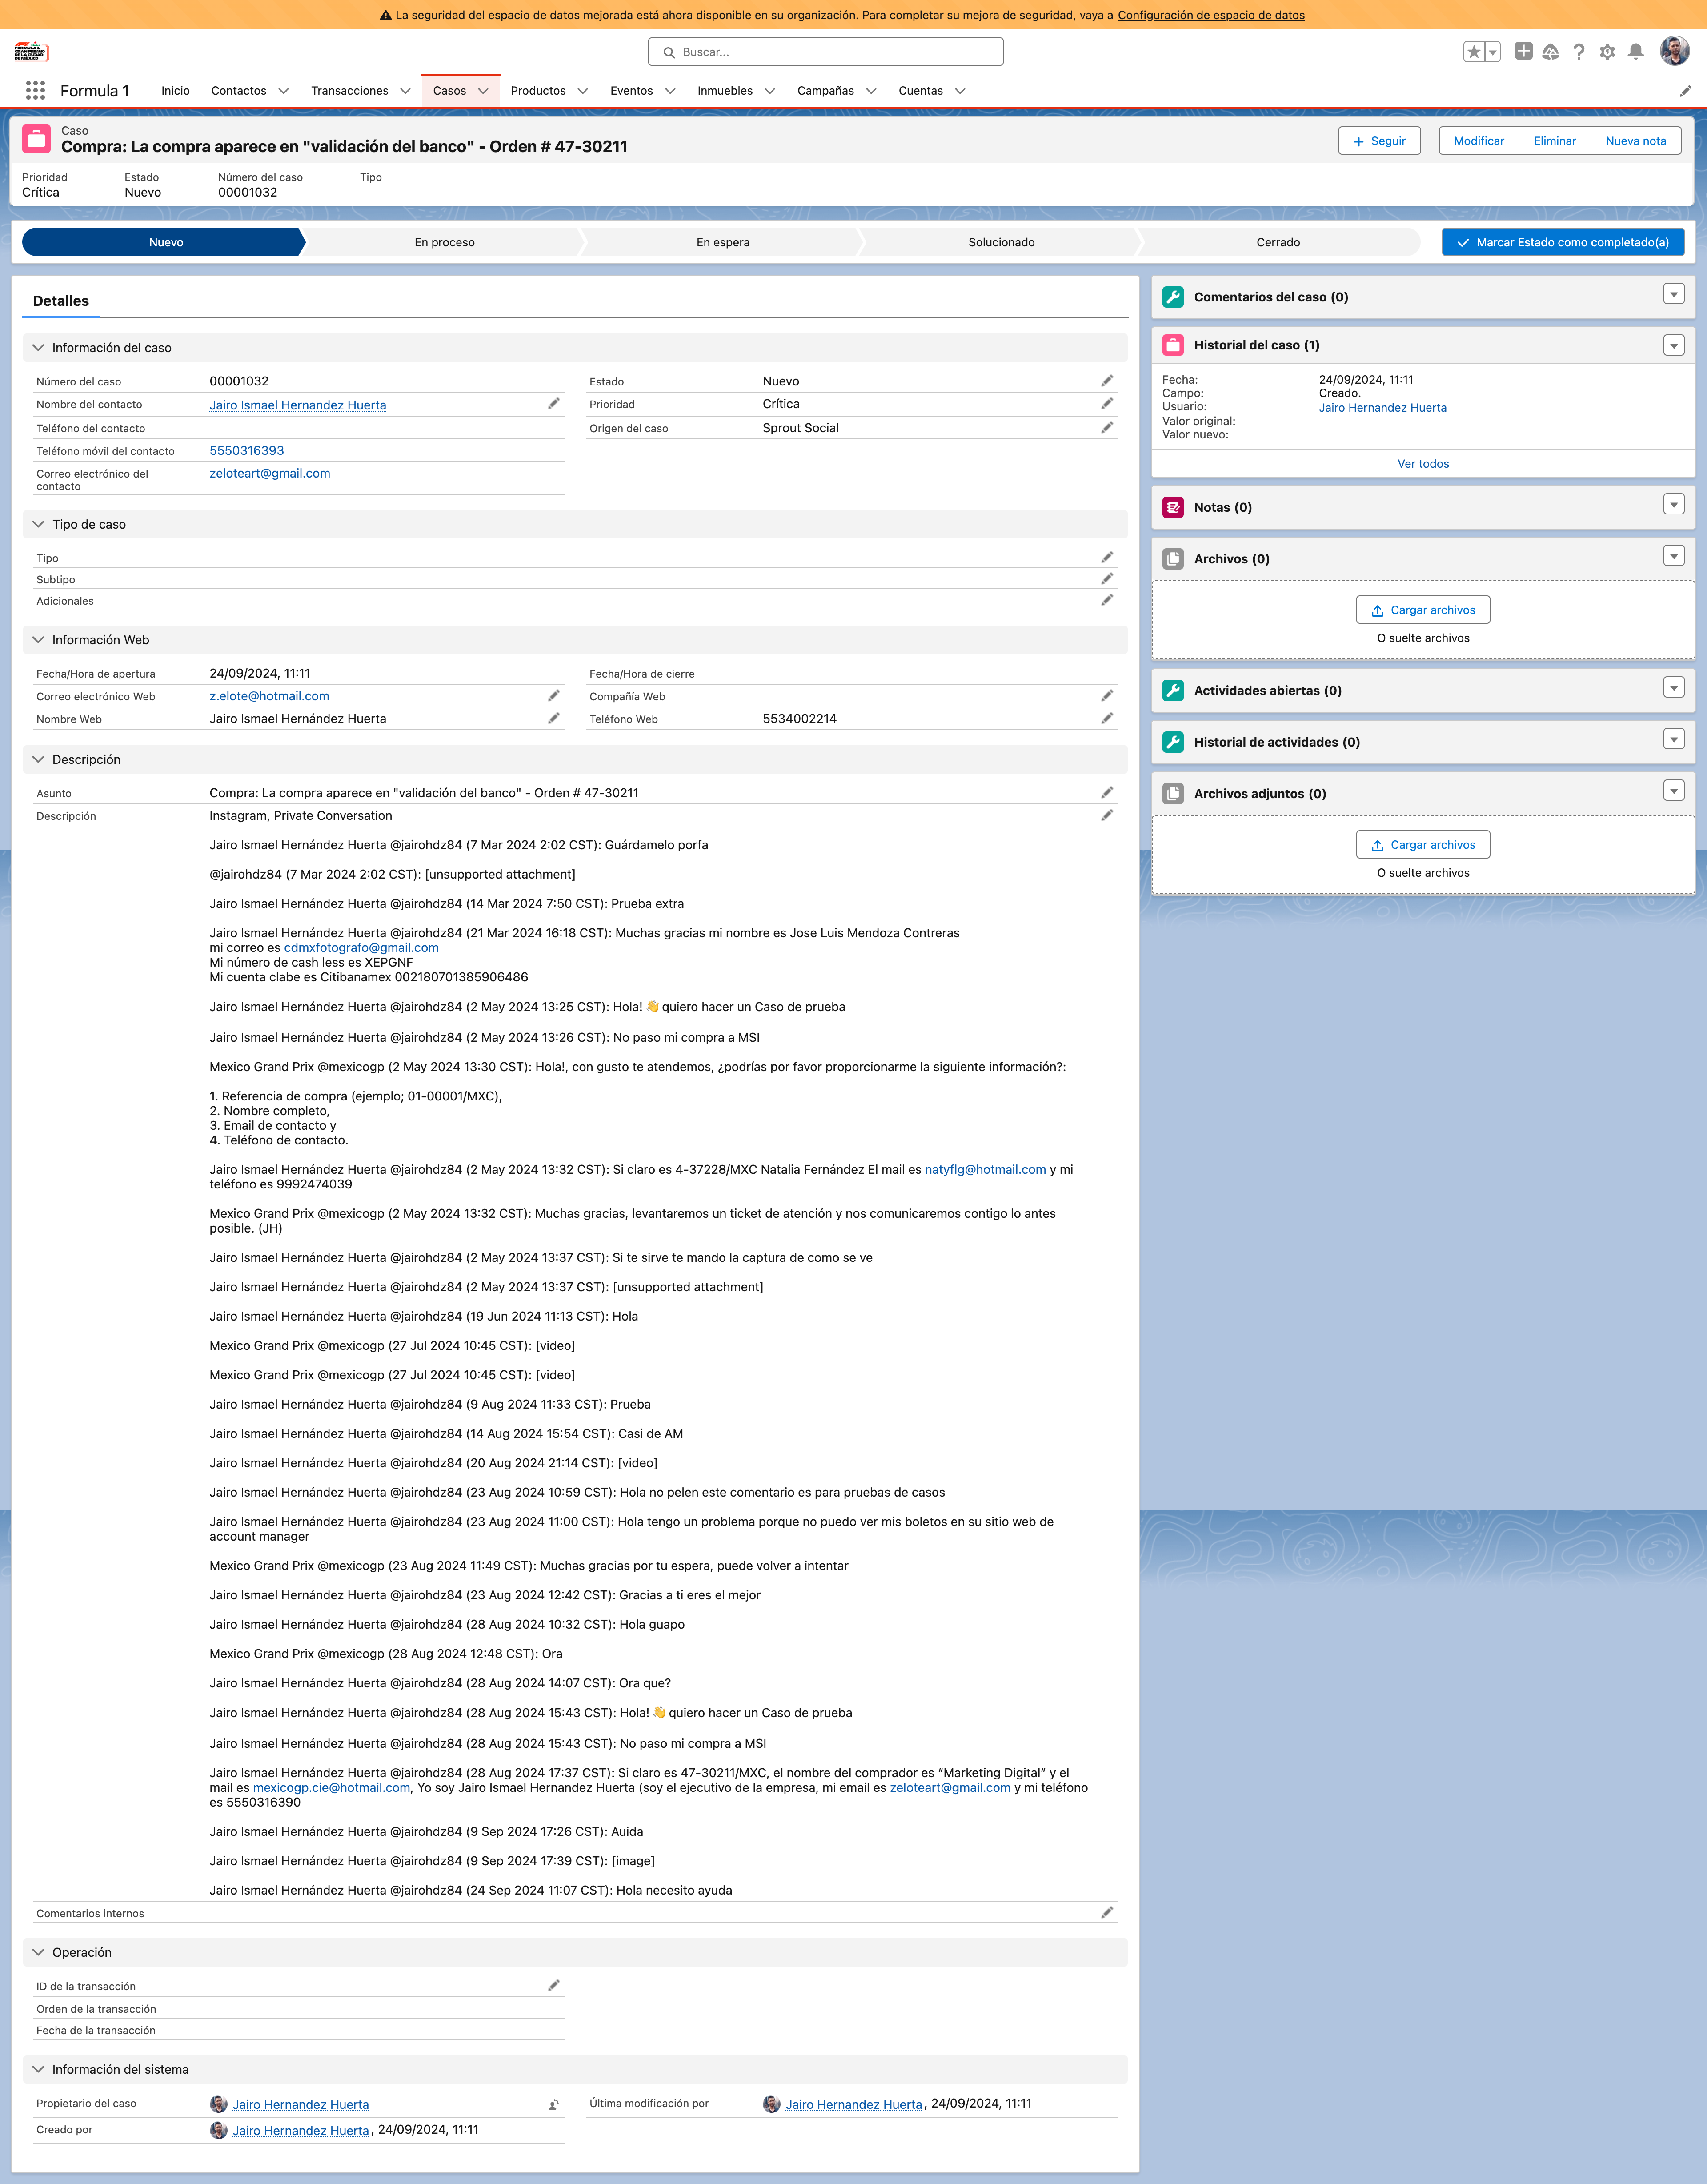This screenshot has width=1707, height=2184.
Task: Expand the Casos tab dropdown chevron
Action: coord(484,91)
